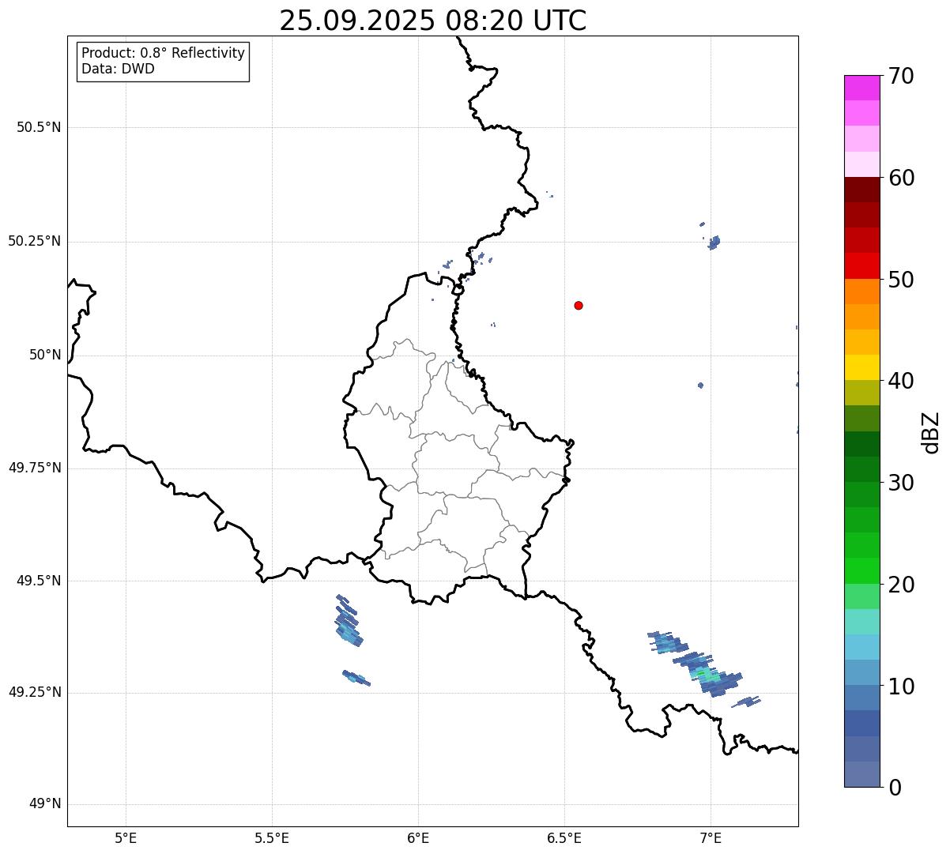Image resolution: width=950 pixels, height=854 pixels.
Task: Click the colorbar tick label 10
Action: [901, 686]
